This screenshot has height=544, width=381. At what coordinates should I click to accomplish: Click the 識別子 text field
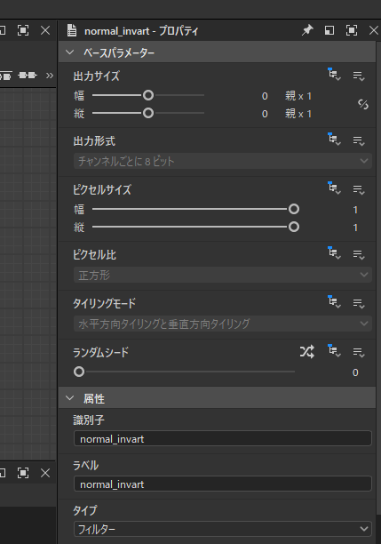[x=223, y=438]
